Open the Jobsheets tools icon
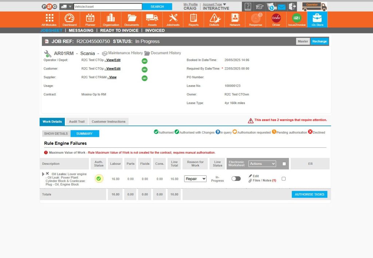 click(x=173, y=19)
